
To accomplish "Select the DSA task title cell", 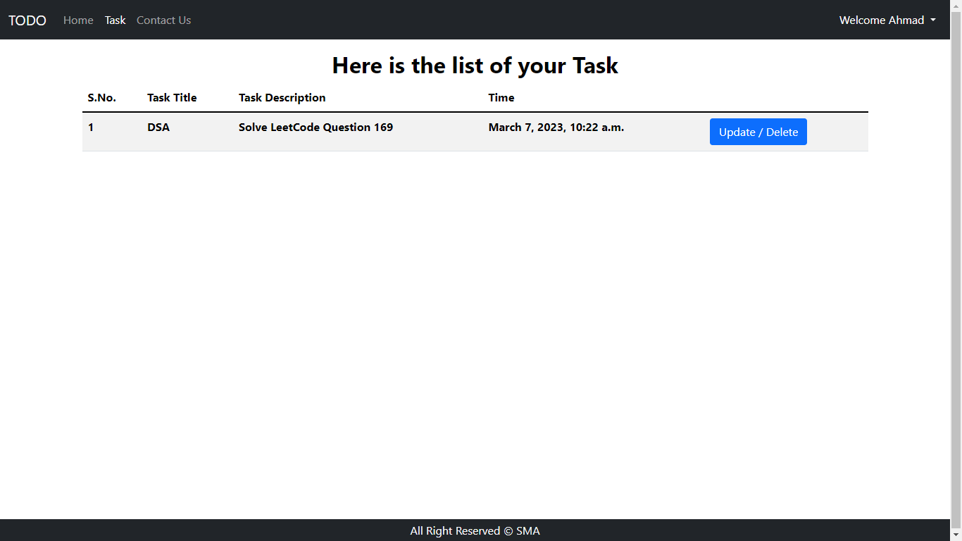I will (x=158, y=128).
